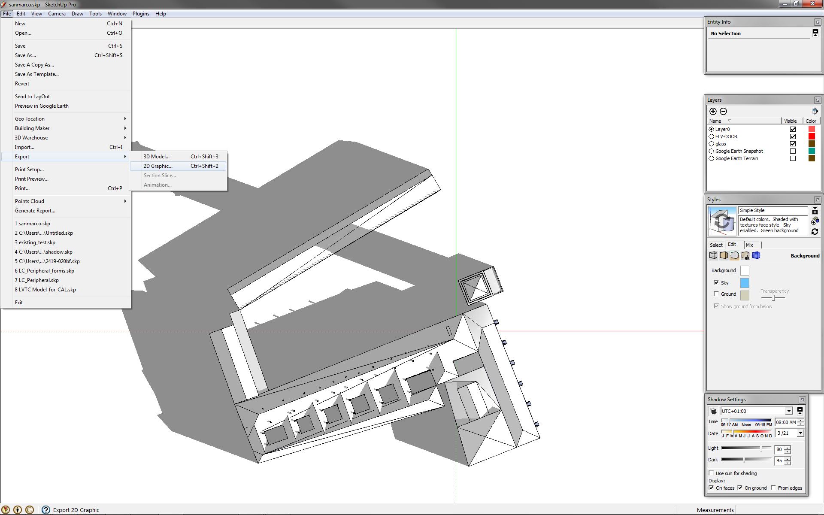Open Modeling settings blue cube icon
The height and width of the screenshot is (515, 824).
pyautogui.click(x=756, y=255)
